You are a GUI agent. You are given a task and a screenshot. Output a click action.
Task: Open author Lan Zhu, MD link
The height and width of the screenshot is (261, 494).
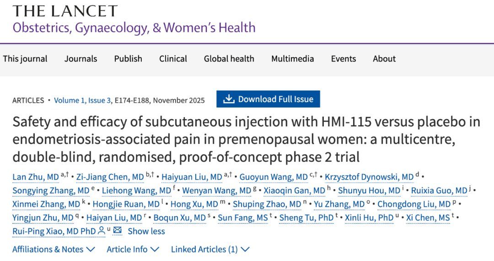coord(36,177)
